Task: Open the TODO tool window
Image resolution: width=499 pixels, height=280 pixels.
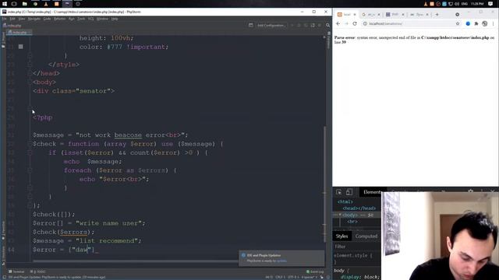Action: (x=38, y=271)
